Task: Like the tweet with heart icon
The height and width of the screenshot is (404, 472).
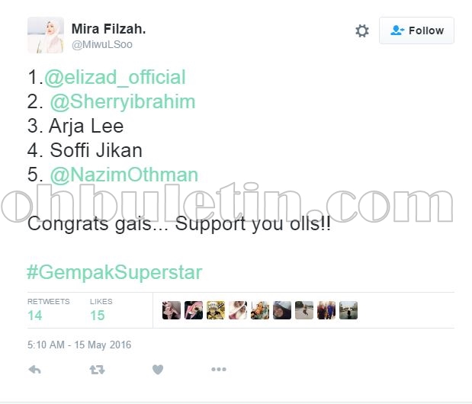Action: point(158,370)
